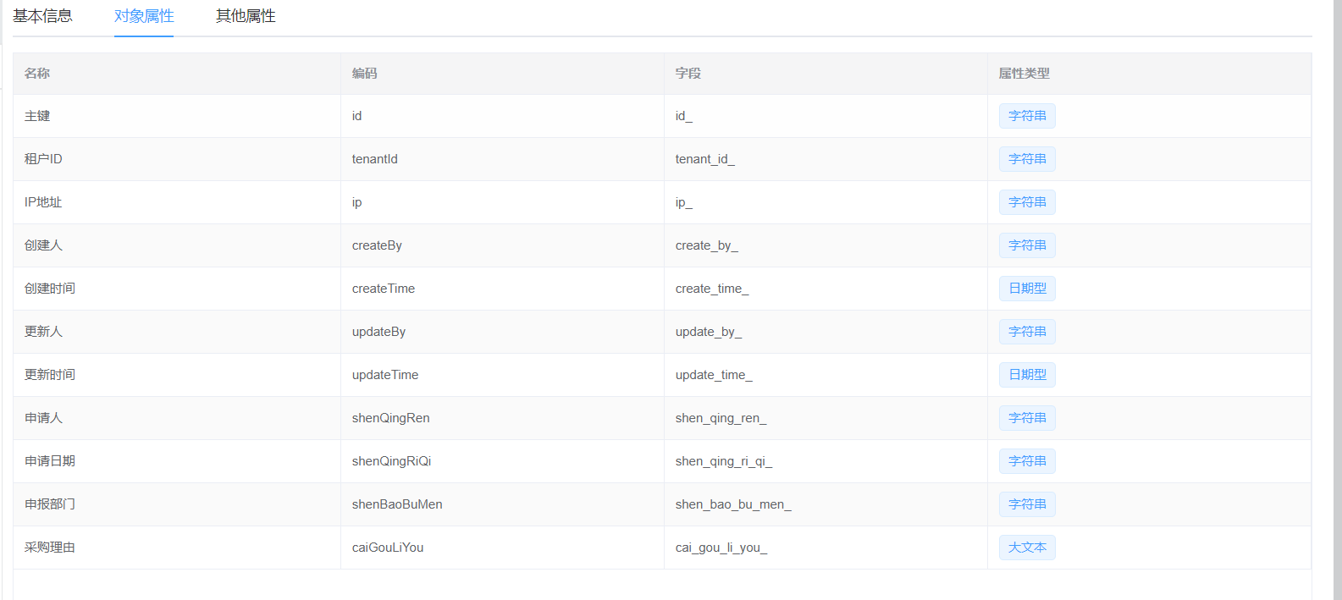Click the 日期型 tag for 更新时间

[x=1027, y=375]
